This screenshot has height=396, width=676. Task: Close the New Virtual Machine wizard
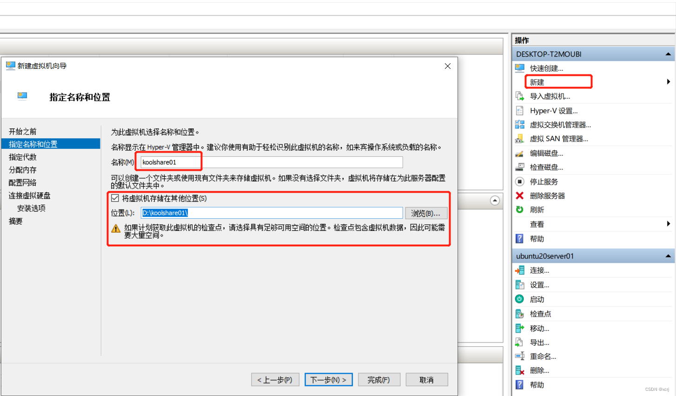coord(448,66)
